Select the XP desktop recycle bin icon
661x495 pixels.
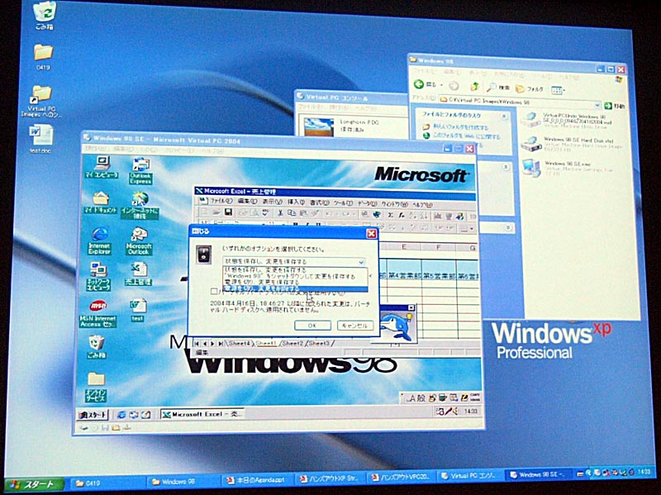click(45, 16)
